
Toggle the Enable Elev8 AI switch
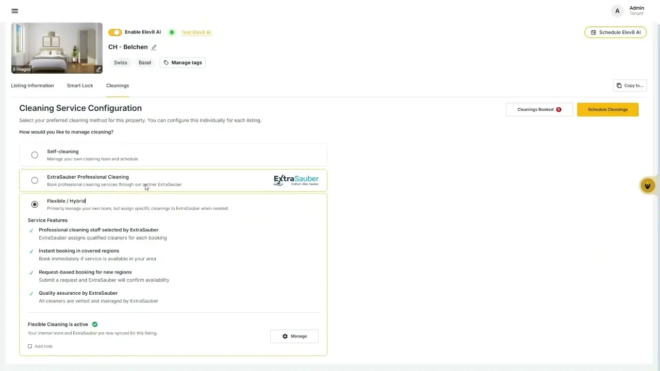pos(115,32)
